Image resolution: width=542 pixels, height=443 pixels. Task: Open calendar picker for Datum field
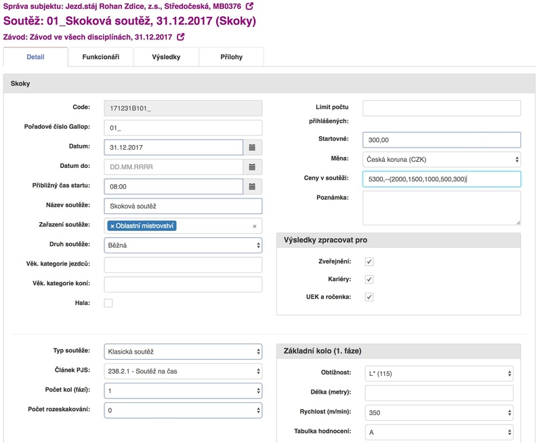point(253,147)
